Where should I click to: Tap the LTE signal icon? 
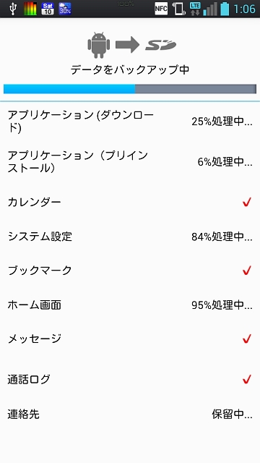click(195, 9)
